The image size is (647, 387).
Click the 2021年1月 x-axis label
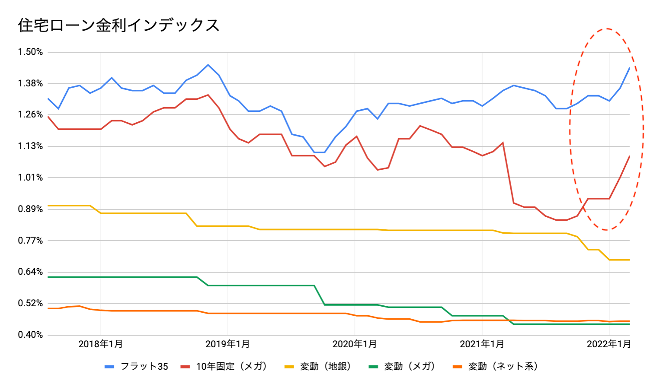pos(482,344)
